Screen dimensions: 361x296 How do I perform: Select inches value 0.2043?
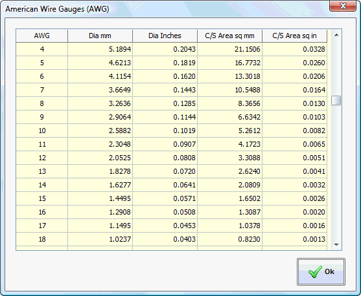(165, 49)
